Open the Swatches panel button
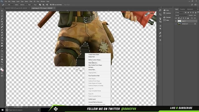 pos(167,13)
